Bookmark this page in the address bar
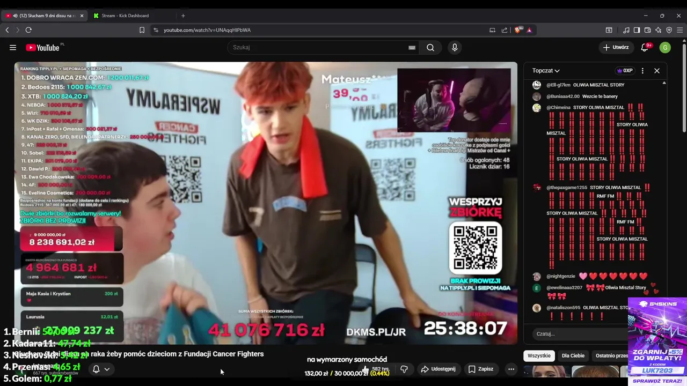 click(142, 30)
